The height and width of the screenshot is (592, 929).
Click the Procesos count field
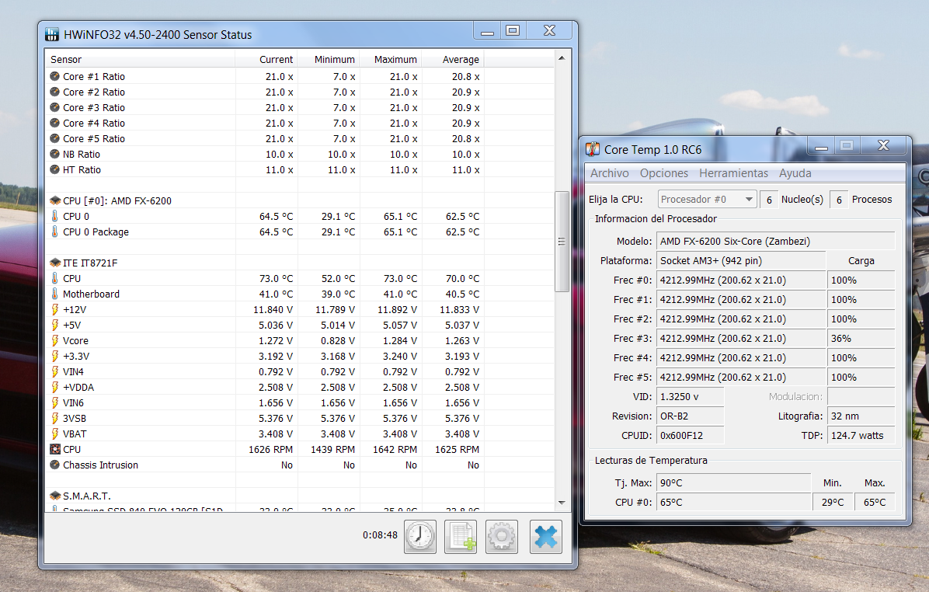[839, 200]
